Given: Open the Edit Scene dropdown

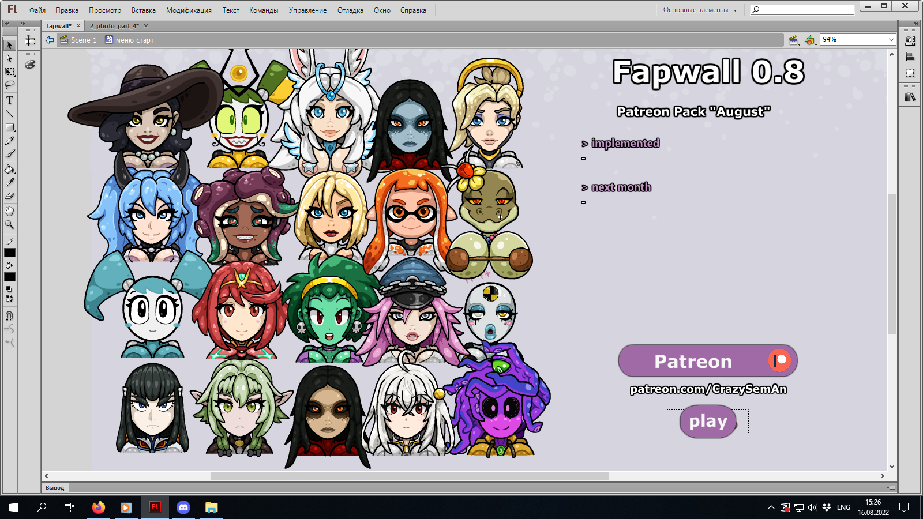Looking at the screenshot, I should click(794, 40).
